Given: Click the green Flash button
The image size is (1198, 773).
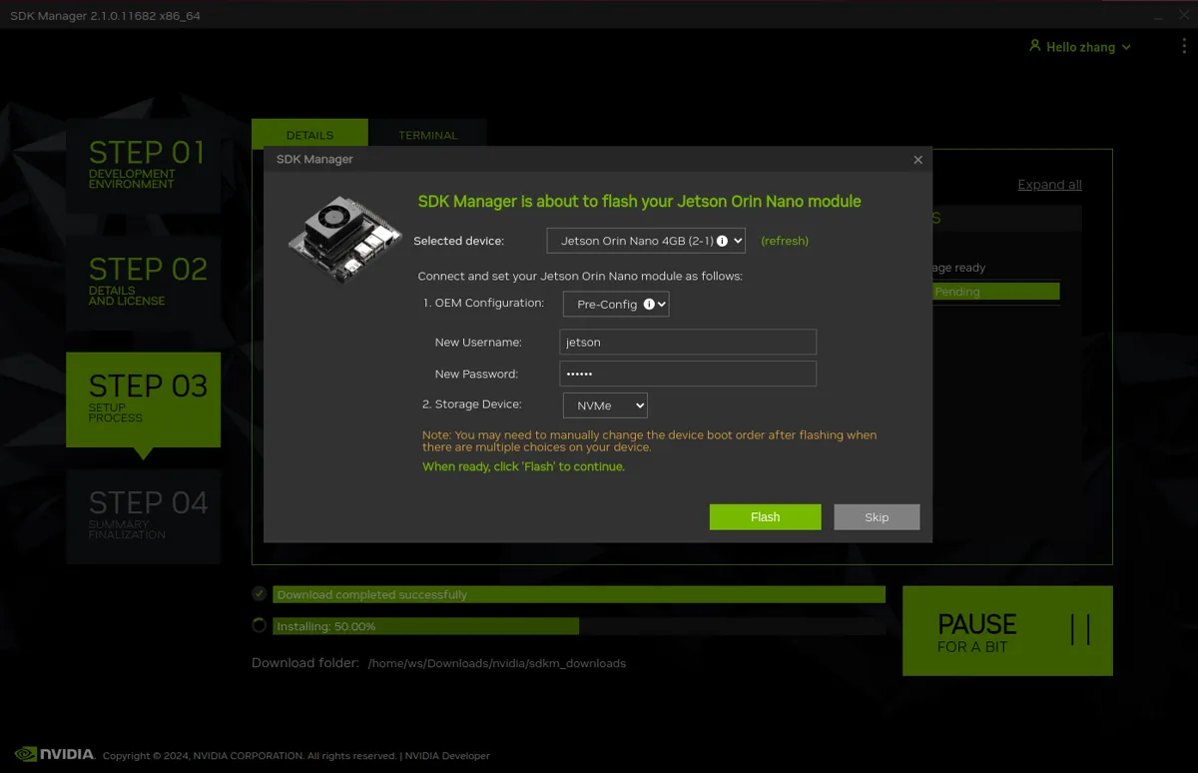Looking at the screenshot, I should (766, 516).
